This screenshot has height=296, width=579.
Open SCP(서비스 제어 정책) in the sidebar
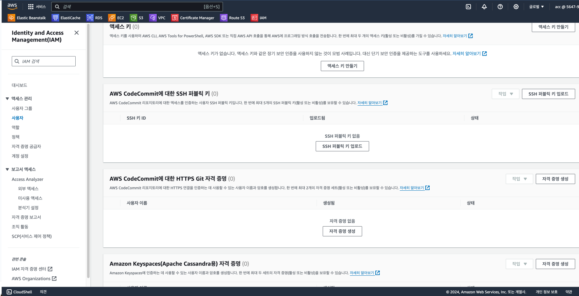[x=32, y=236]
